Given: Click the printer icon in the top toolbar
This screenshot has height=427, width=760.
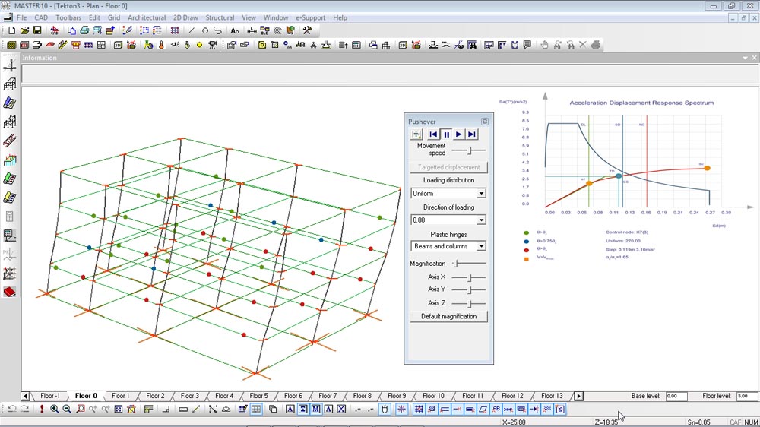Looking at the screenshot, I should click(x=84, y=30).
